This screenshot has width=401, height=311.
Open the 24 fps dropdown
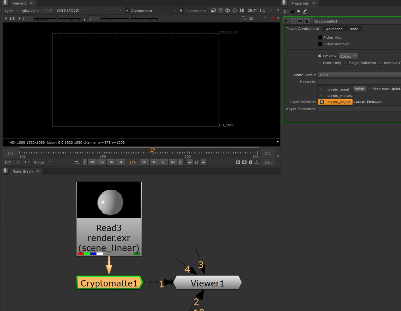(x=12, y=162)
